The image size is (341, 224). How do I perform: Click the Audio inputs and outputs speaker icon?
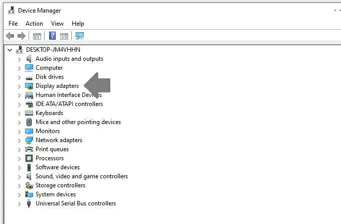point(29,59)
